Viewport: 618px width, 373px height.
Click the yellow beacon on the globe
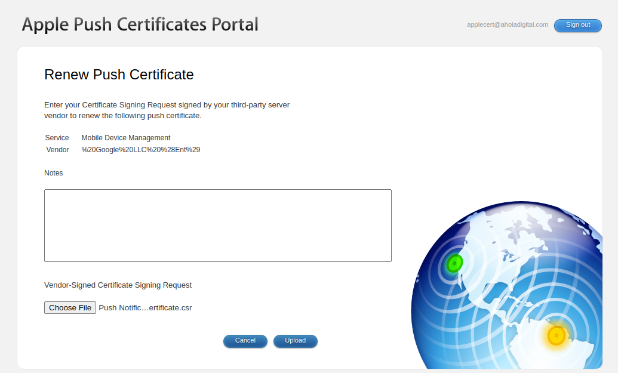point(556,335)
